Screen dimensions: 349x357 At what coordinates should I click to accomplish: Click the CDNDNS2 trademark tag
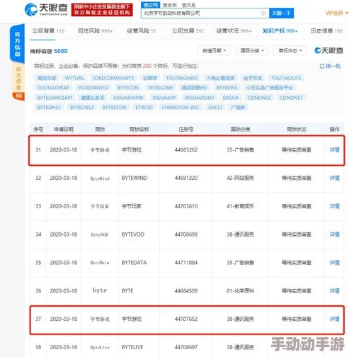tap(259, 98)
